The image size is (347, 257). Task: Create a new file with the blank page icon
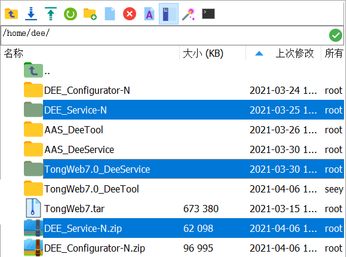pyautogui.click(x=110, y=14)
